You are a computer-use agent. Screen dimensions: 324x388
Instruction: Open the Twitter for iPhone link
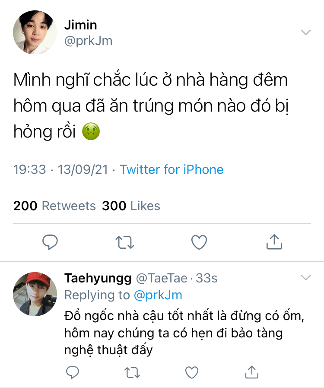point(172,170)
